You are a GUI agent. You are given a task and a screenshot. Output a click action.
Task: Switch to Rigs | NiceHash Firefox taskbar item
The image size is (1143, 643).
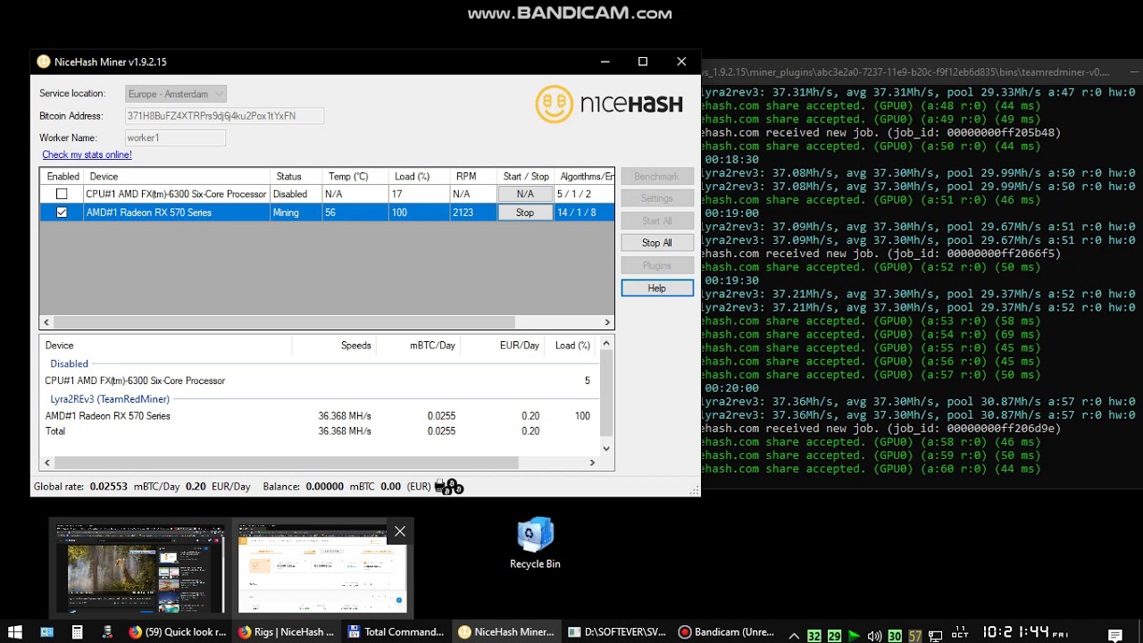point(287,632)
